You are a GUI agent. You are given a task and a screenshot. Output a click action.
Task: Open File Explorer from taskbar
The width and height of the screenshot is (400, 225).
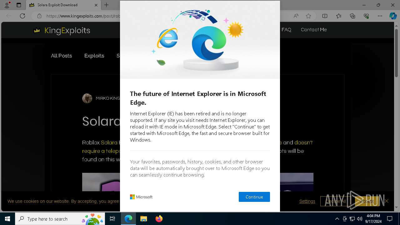pyautogui.click(x=143, y=219)
